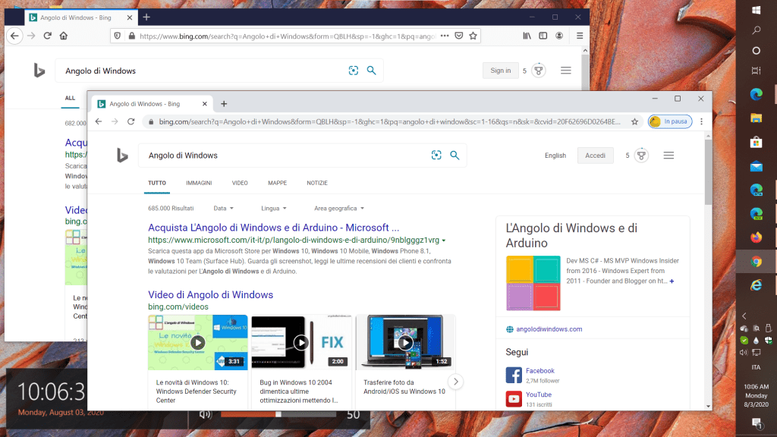Open Bing visual search in Chrome window
This screenshot has width=777, height=437.
pyautogui.click(x=436, y=155)
